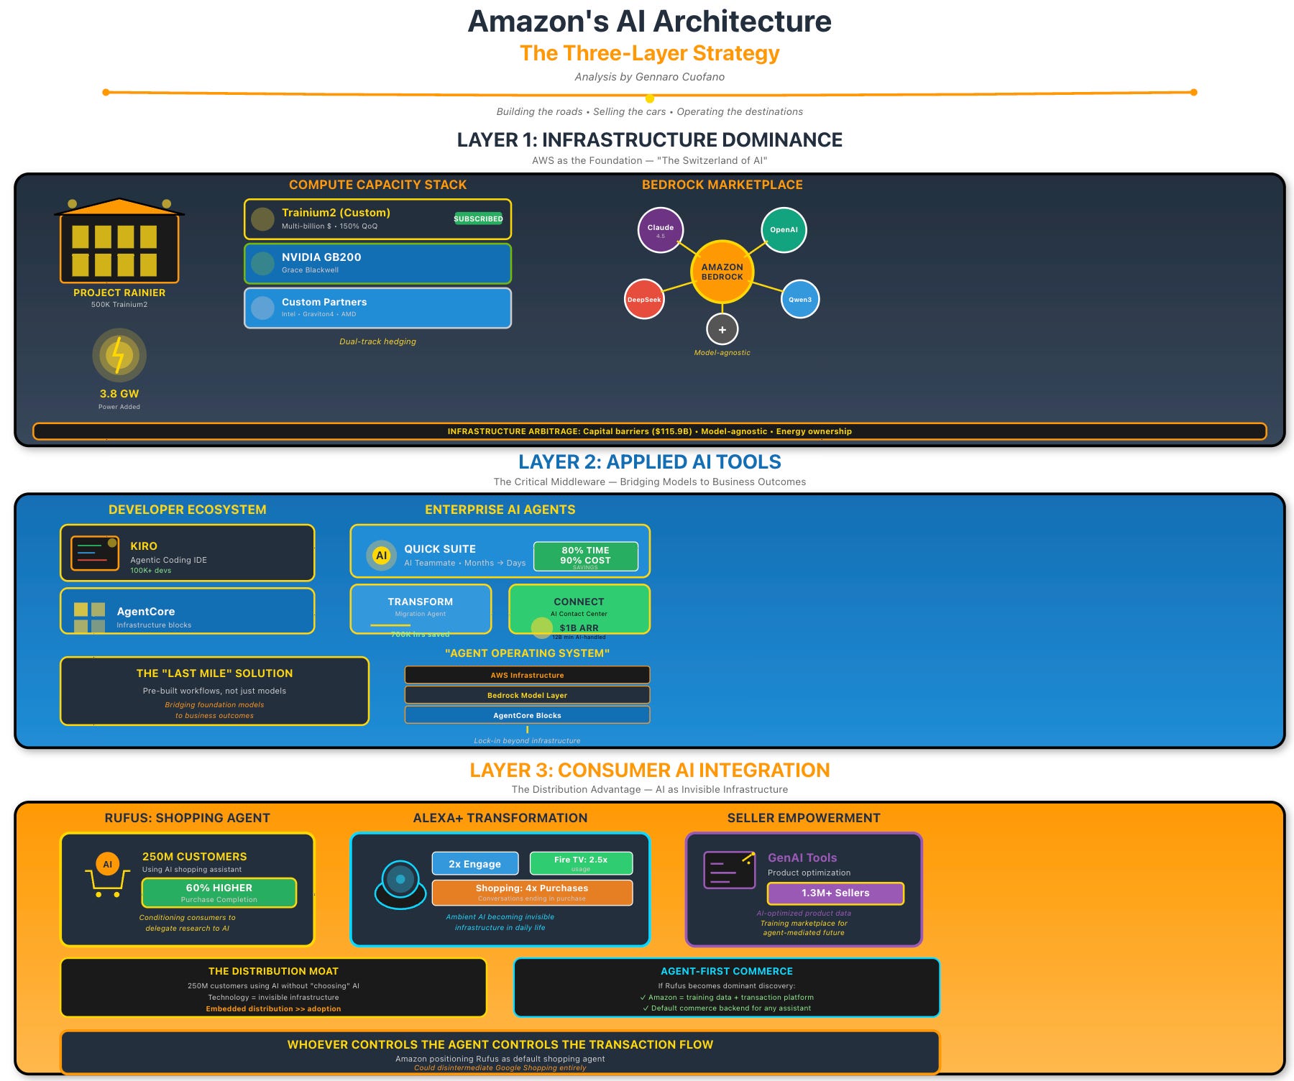Click "Analysis by Gennaro Cuofano" byline
Screen dimensions: 1294x1081
[649, 77]
